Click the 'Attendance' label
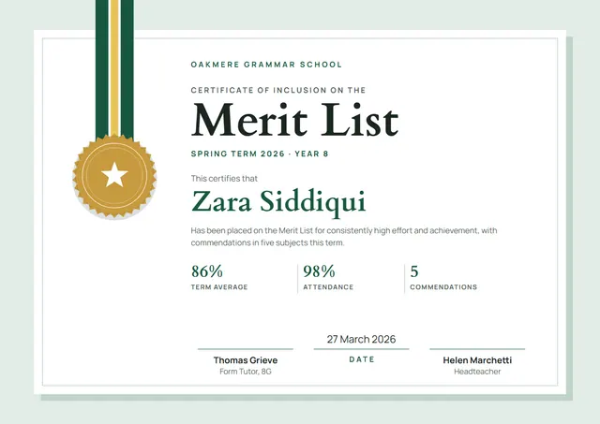 328,287
